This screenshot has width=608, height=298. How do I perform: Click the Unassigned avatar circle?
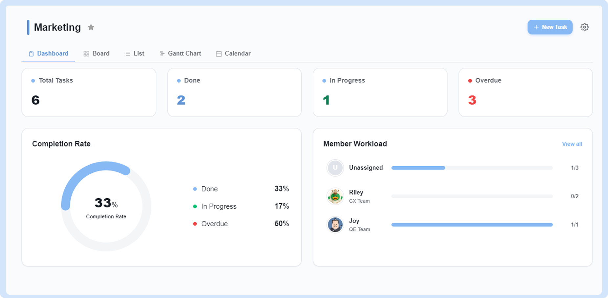point(335,168)
